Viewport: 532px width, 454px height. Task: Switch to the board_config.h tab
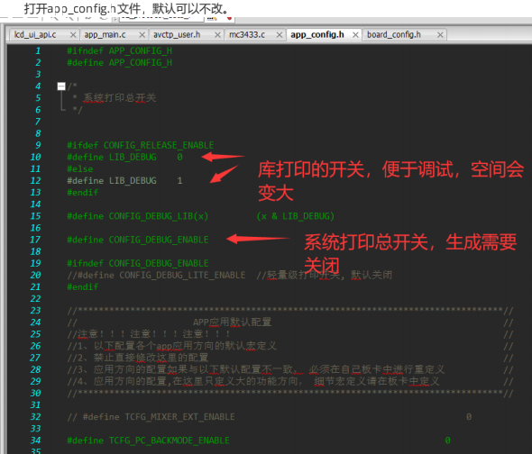pyautogui.click(x=394, y=34)
